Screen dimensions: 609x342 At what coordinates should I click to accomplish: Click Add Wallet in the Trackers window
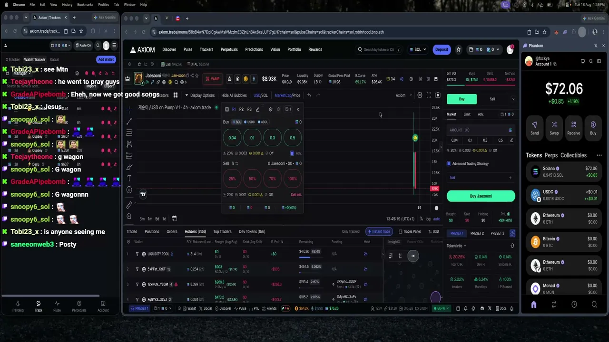[x=106, y=59]
